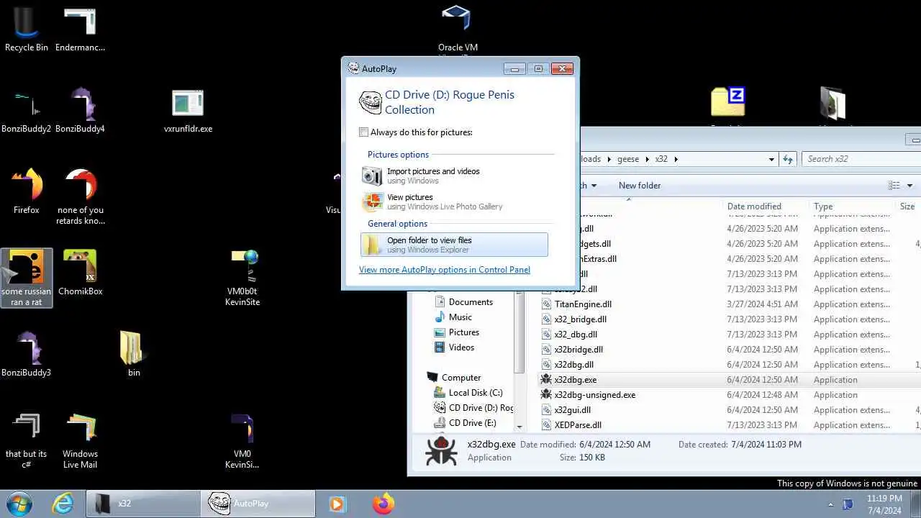Select the Firefox desktop shortcut

pos(27,191)
